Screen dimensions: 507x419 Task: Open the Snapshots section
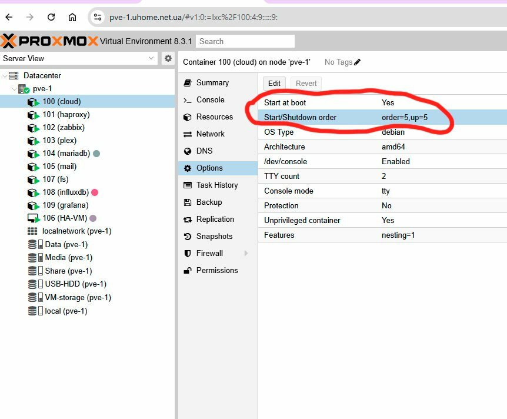point(218,236)
